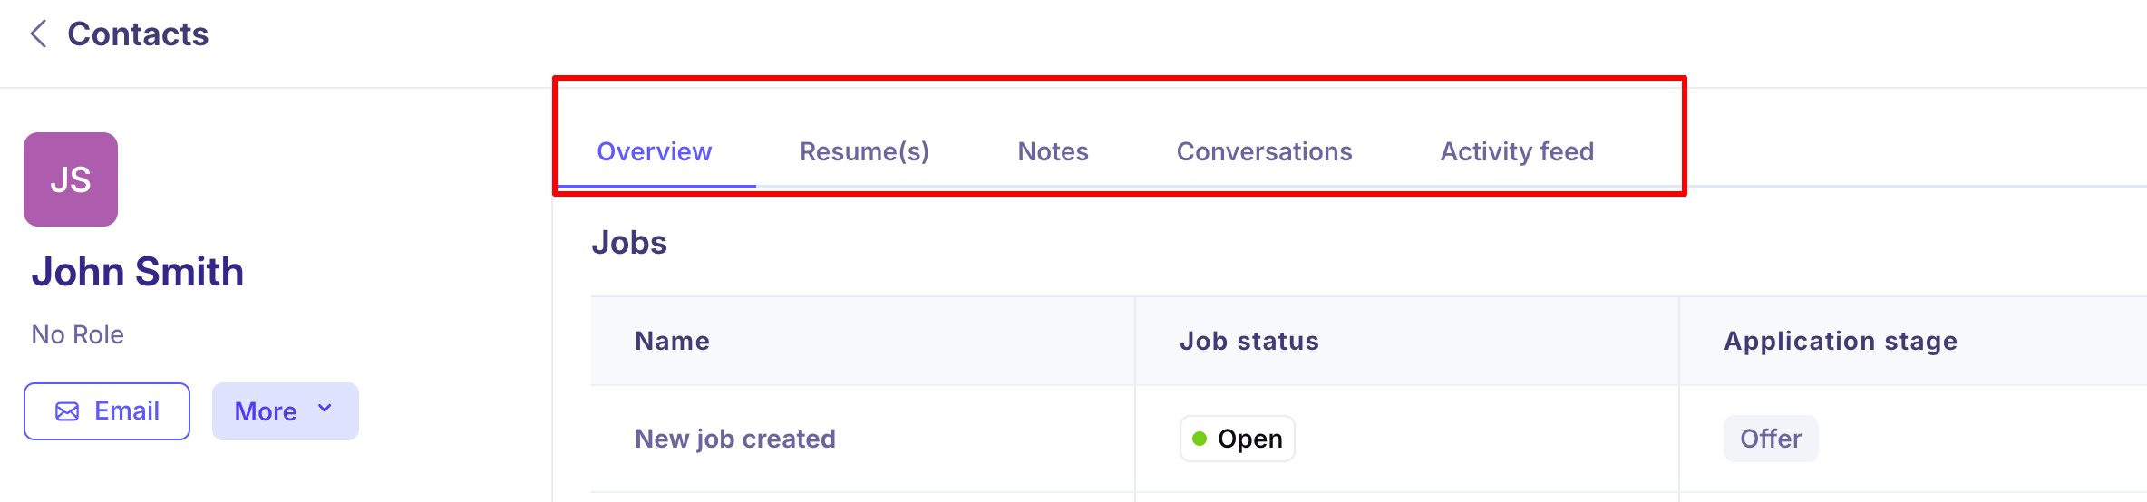Image resolution: width=2147 pixels, height=502 pixels.
Task: Click the Application stage column header
Action: 1841,341
